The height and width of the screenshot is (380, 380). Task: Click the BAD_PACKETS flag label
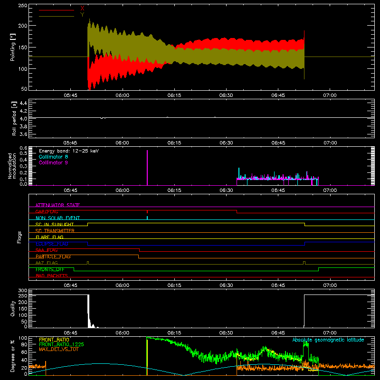pyautogui.click(x=52, y=275)
